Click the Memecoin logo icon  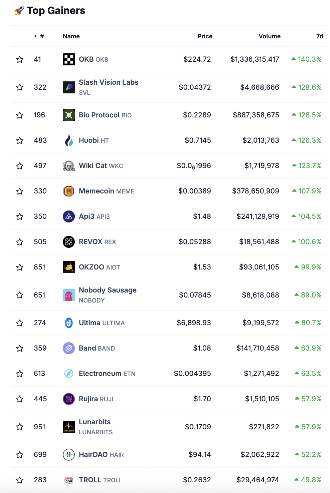point(69,191)
